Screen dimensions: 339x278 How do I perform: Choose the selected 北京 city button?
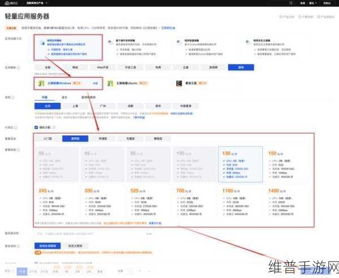(47, 106)
